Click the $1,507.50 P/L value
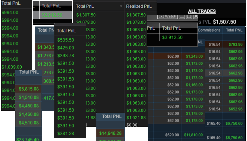 click(x=224, y=22)
